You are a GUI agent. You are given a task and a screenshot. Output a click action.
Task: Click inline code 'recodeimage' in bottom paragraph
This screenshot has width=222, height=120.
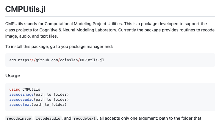pos(19,118)
